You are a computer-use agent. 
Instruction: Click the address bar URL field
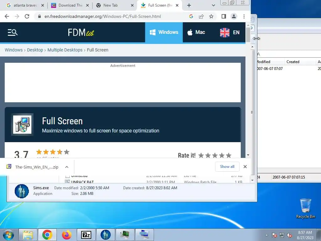103,16
